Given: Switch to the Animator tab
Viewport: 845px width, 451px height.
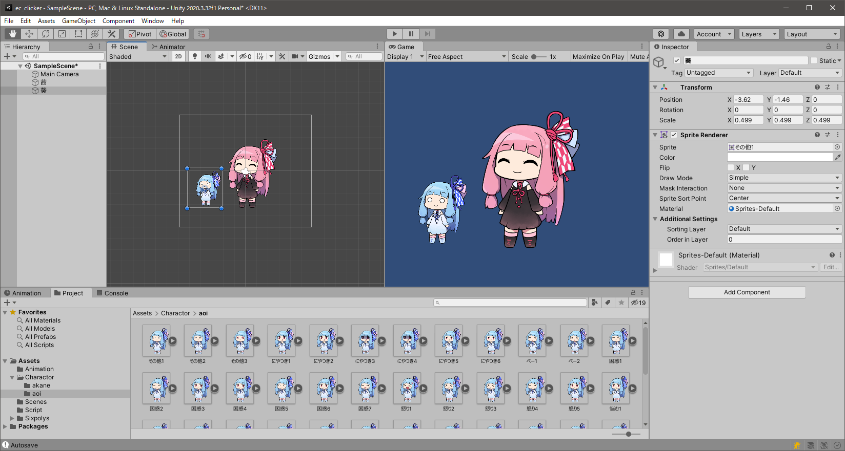Looking at the screenshot, I should click(168, 47).
